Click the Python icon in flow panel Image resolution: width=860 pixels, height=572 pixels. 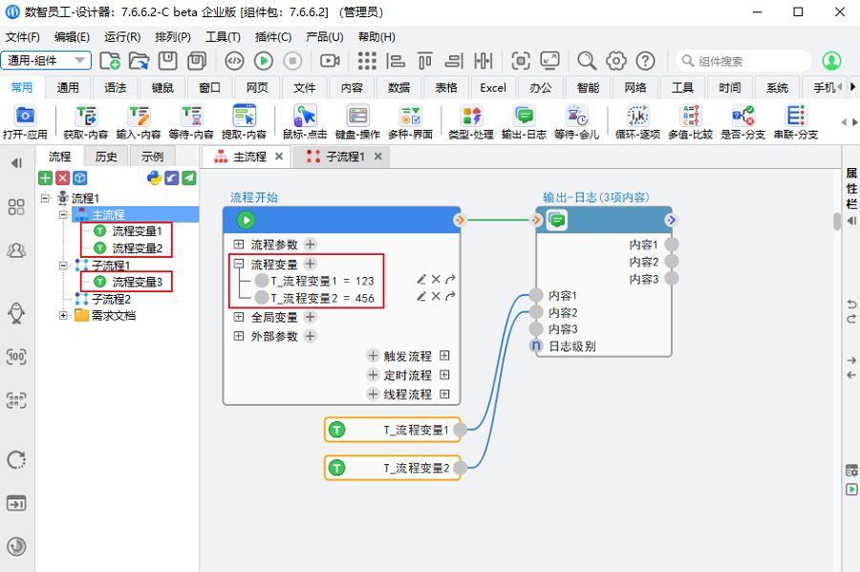(x=154, y=178)
